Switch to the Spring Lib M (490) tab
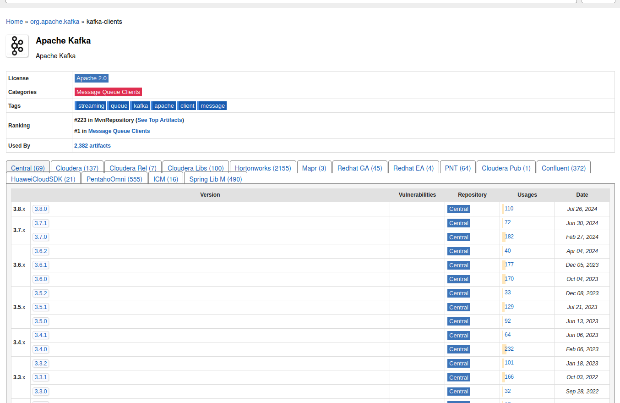620x403 pixels. (216, 179)
